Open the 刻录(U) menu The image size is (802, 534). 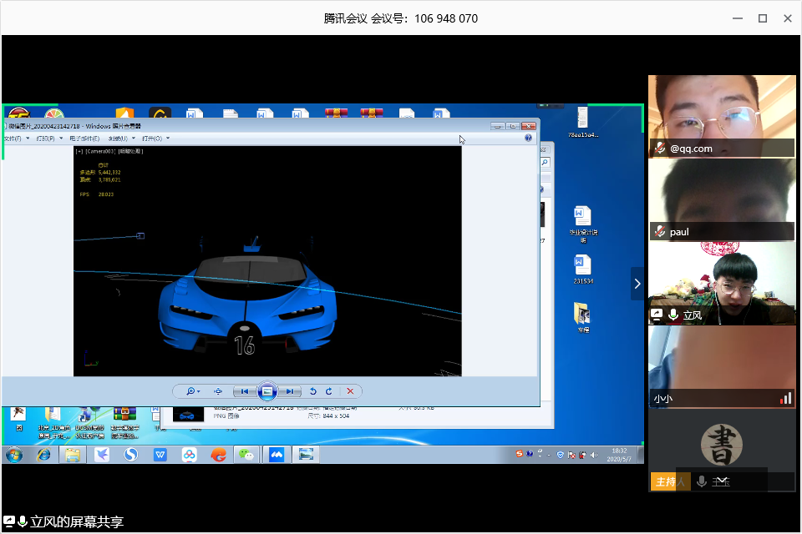pyautogui.click(x=120, y=138)
